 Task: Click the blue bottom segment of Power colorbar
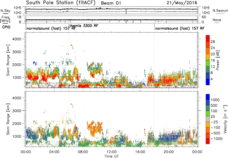click(208, 82)
